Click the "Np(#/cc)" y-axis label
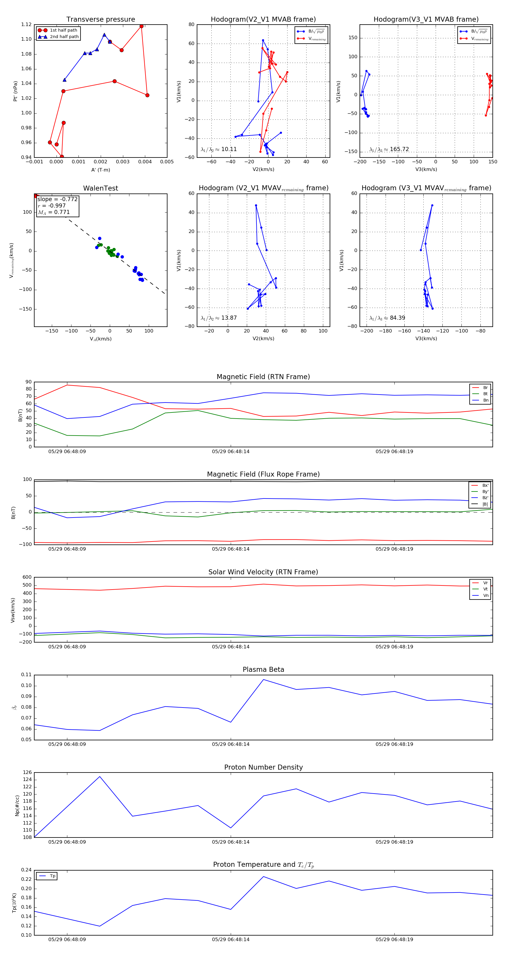The width and height of the screenshot is (527, 966). (17, 806)
